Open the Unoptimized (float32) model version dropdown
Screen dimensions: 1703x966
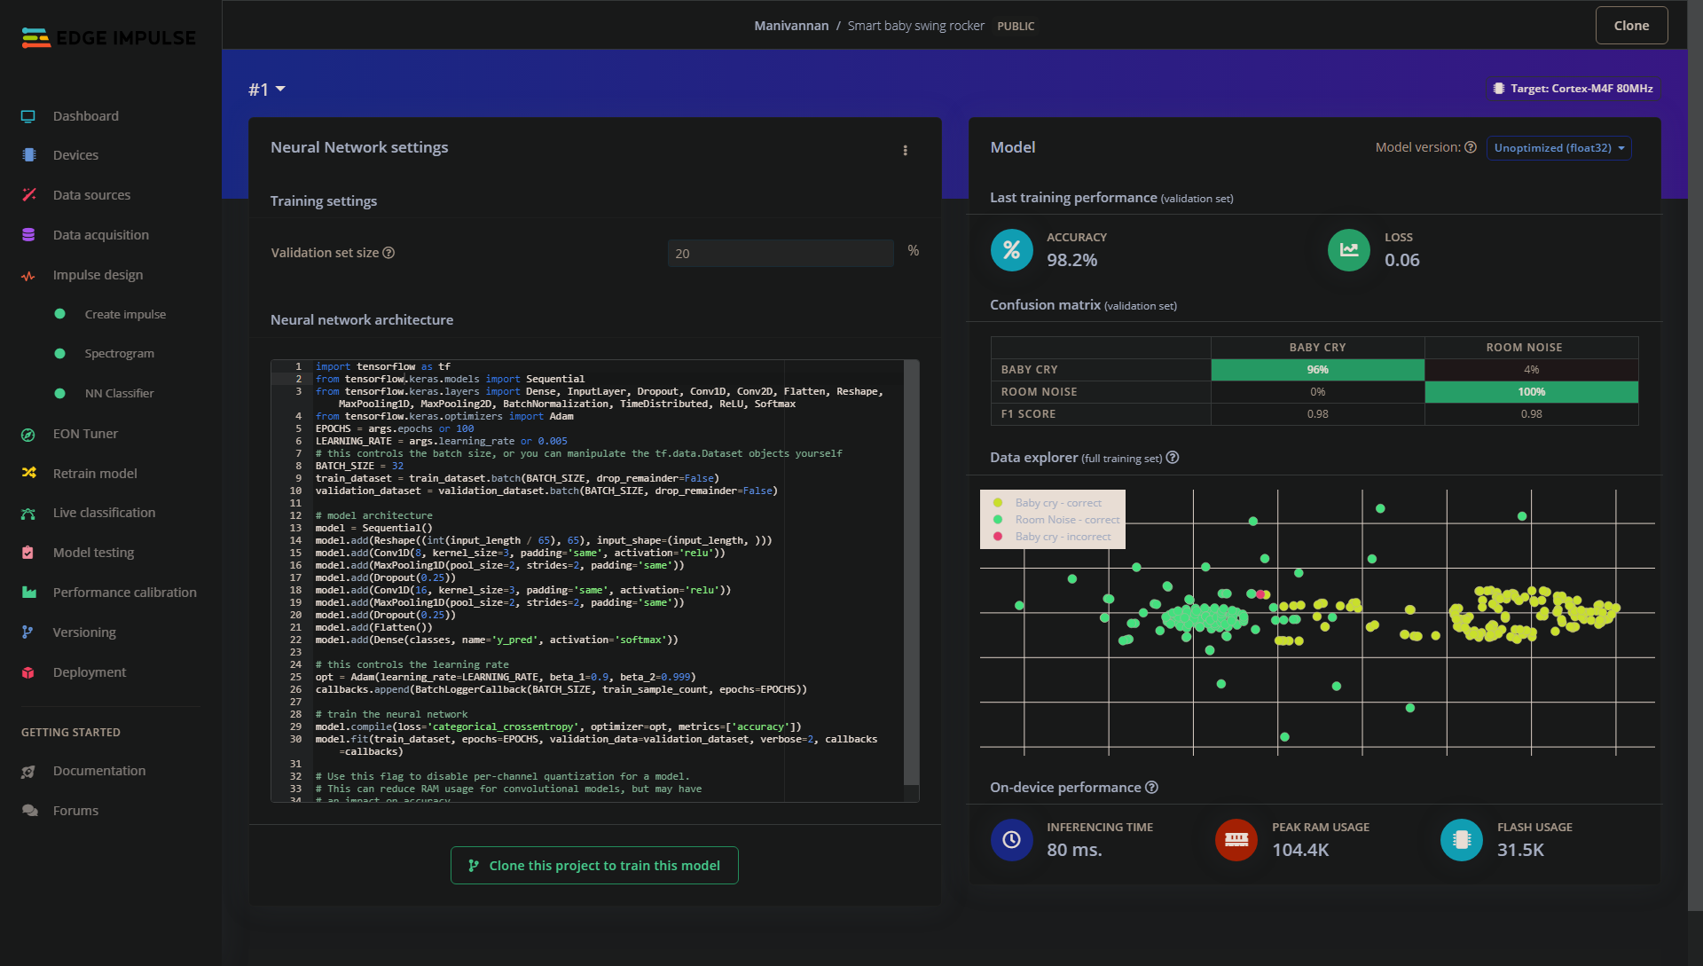(1558, 148)
